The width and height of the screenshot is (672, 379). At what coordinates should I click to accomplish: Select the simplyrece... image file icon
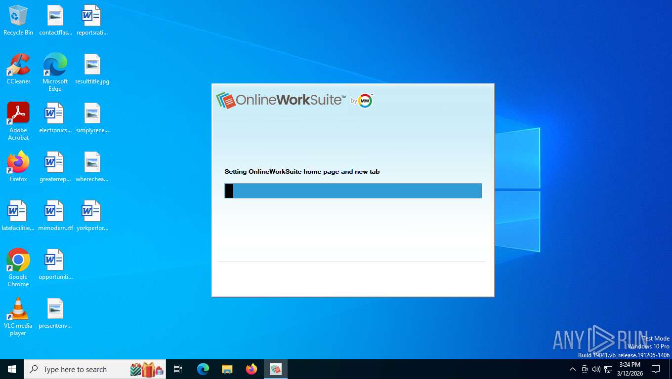[x=92, y=118]
